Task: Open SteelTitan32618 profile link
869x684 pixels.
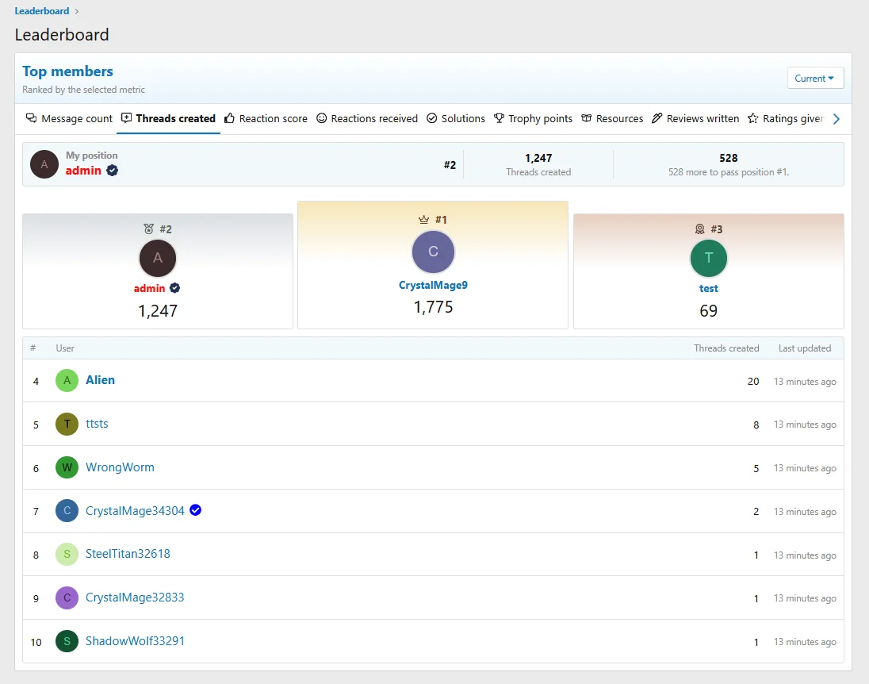Action: coord(128,554)
